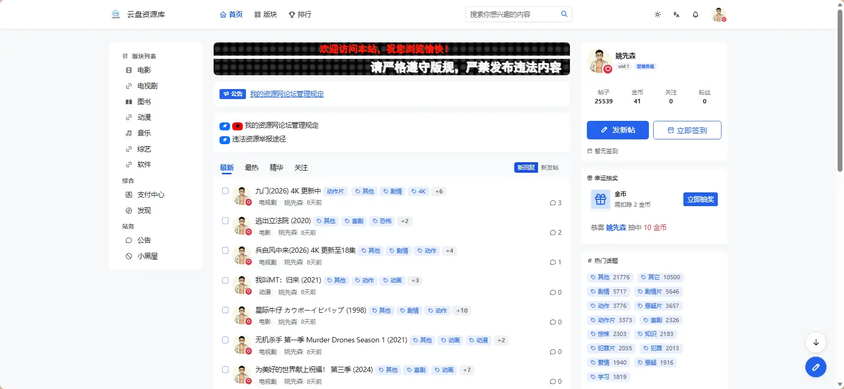
Task: Open 版块 in top navigation
Action: (266, 14)
